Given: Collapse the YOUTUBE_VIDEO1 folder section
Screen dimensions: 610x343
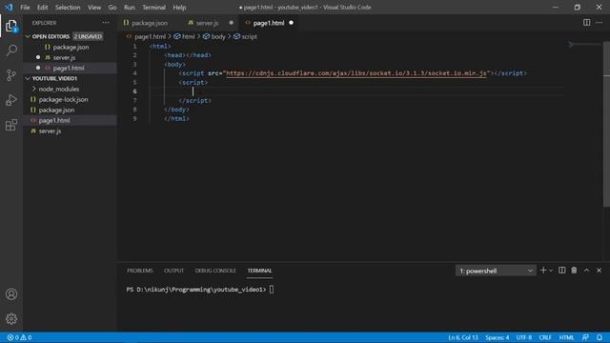Looking at the screenshot, I should (28, 78).
